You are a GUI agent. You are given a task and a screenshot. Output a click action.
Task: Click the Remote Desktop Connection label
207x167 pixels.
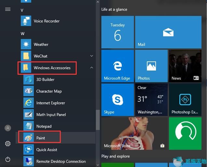click(x=61, y=161)
